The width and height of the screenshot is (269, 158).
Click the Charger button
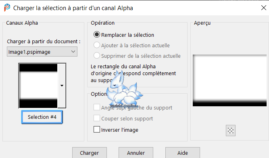click(x=90, y=153)
